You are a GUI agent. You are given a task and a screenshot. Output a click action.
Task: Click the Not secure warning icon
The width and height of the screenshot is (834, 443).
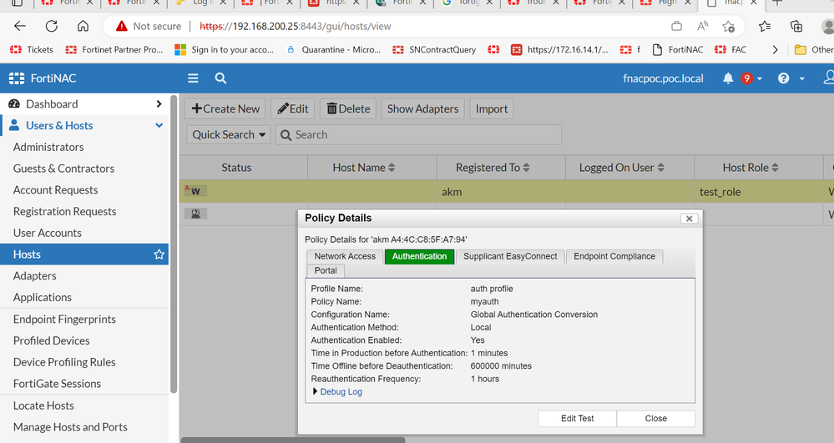[122, 26]
